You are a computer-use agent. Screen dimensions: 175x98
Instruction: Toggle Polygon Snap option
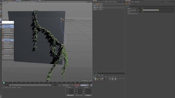pyautogui.click(x=8, y=40)
